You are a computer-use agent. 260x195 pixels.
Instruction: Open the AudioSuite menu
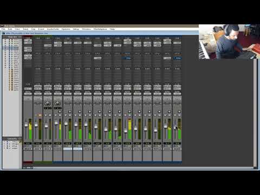[x=53, y=29]
